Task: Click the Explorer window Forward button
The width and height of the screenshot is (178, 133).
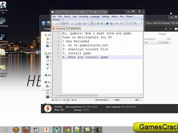Action: pos(49,23)
